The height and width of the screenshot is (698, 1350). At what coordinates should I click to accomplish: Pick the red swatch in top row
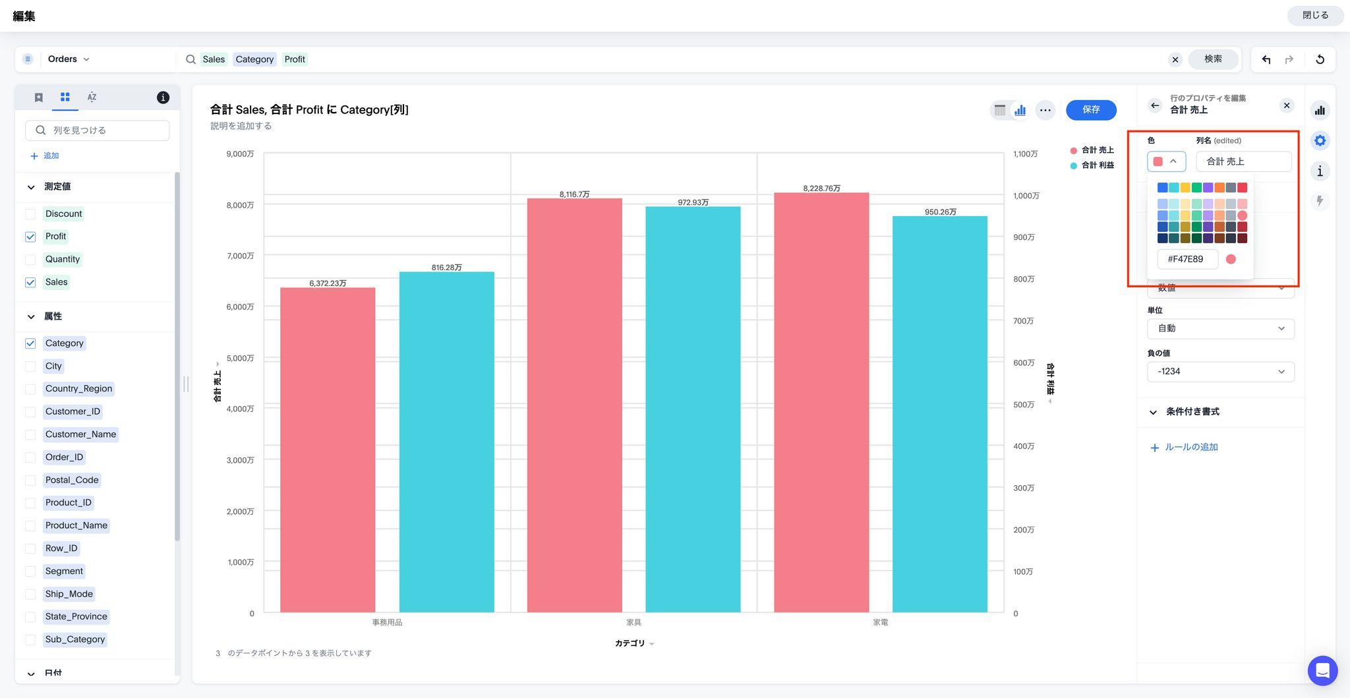[1242, 188]
